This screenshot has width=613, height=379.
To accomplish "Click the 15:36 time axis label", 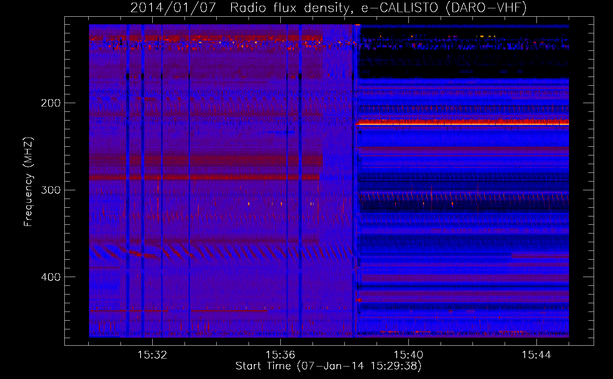I will coord(280,355).
